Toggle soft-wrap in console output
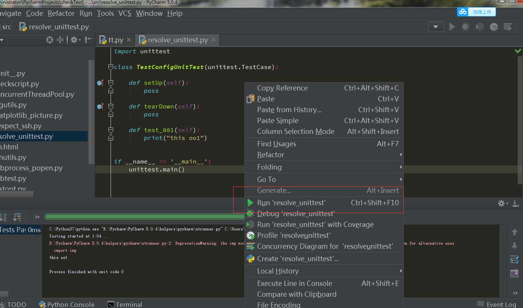Viewport: 523px width, 308px height. [514, 260]
